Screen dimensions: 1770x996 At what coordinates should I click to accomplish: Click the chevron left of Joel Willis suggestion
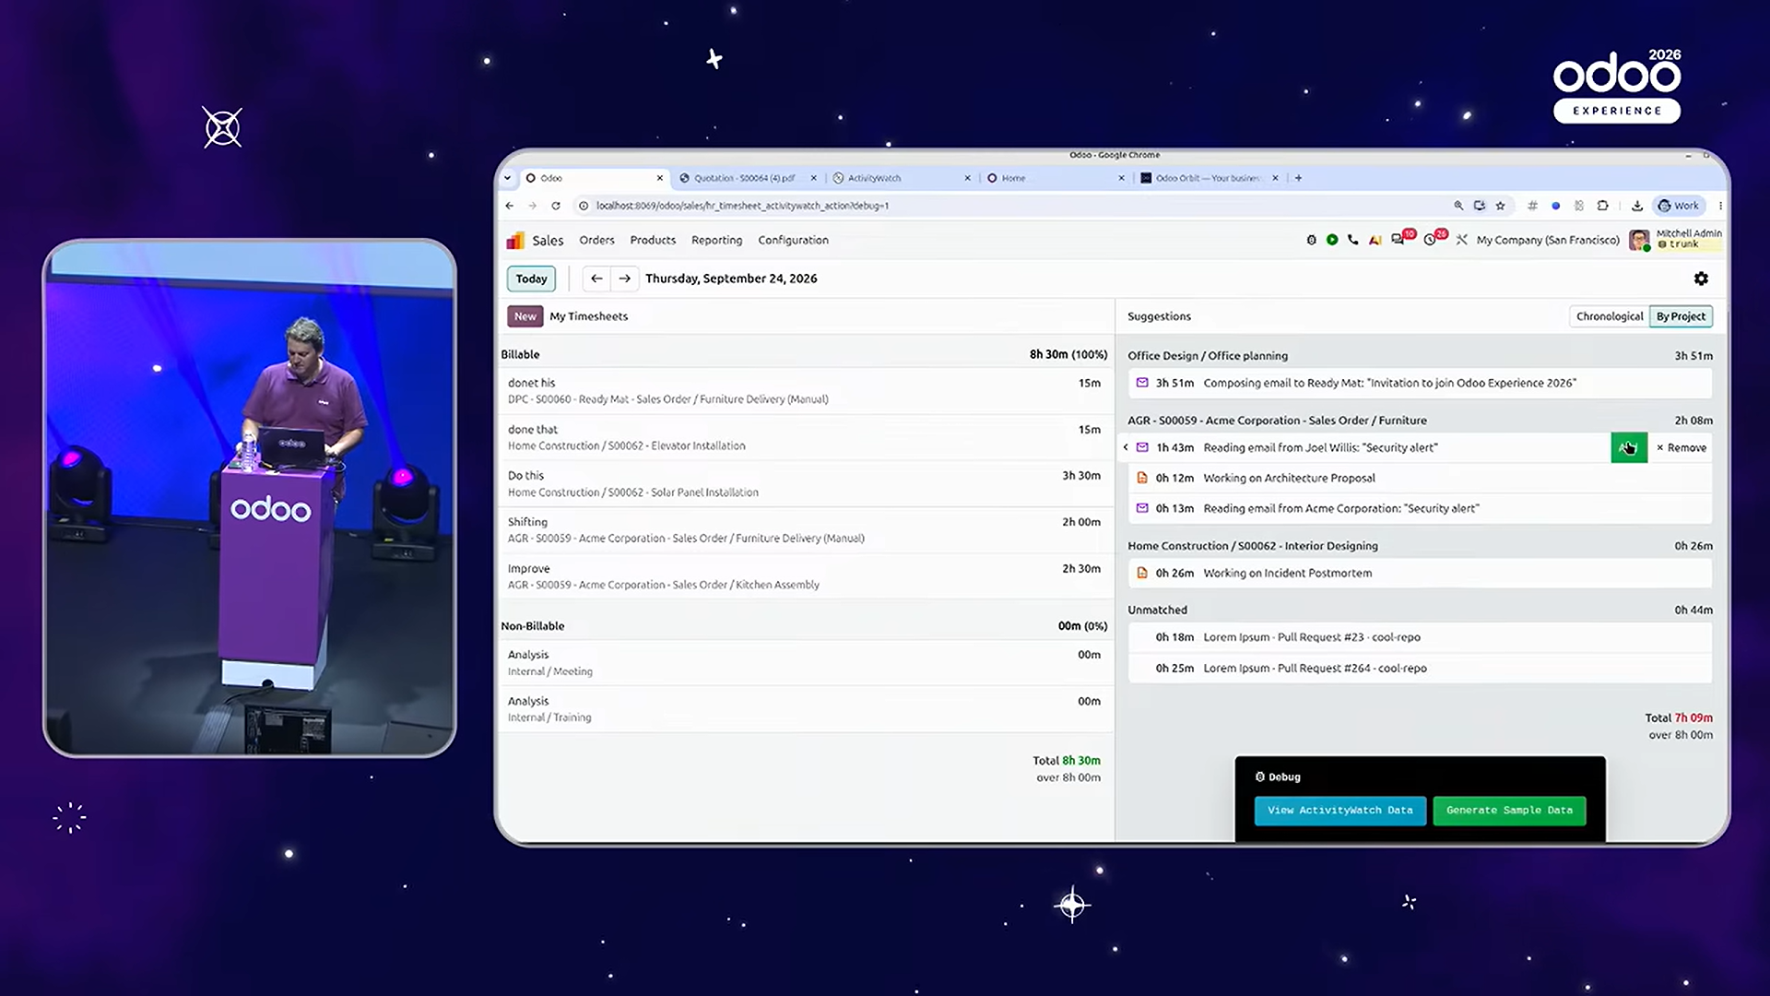pos(1126,447)
